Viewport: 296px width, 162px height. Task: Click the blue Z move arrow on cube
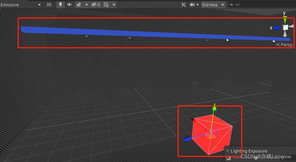point(187,139)
